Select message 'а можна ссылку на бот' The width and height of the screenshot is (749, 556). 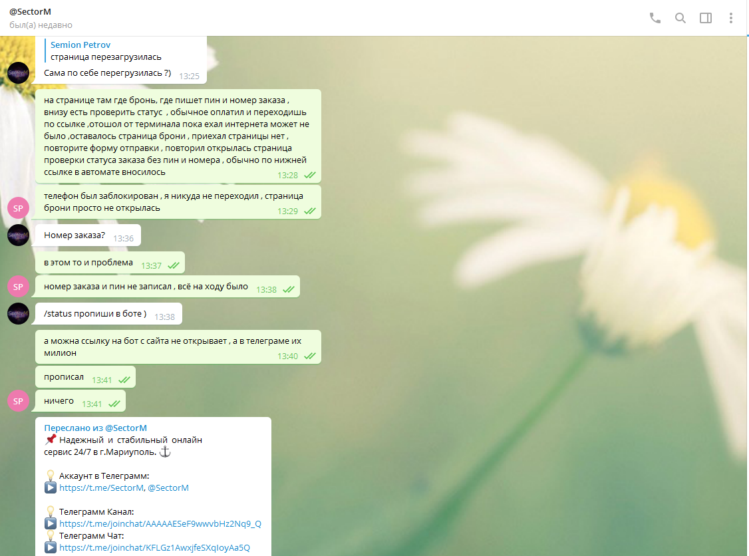click(x=178, y=347)
